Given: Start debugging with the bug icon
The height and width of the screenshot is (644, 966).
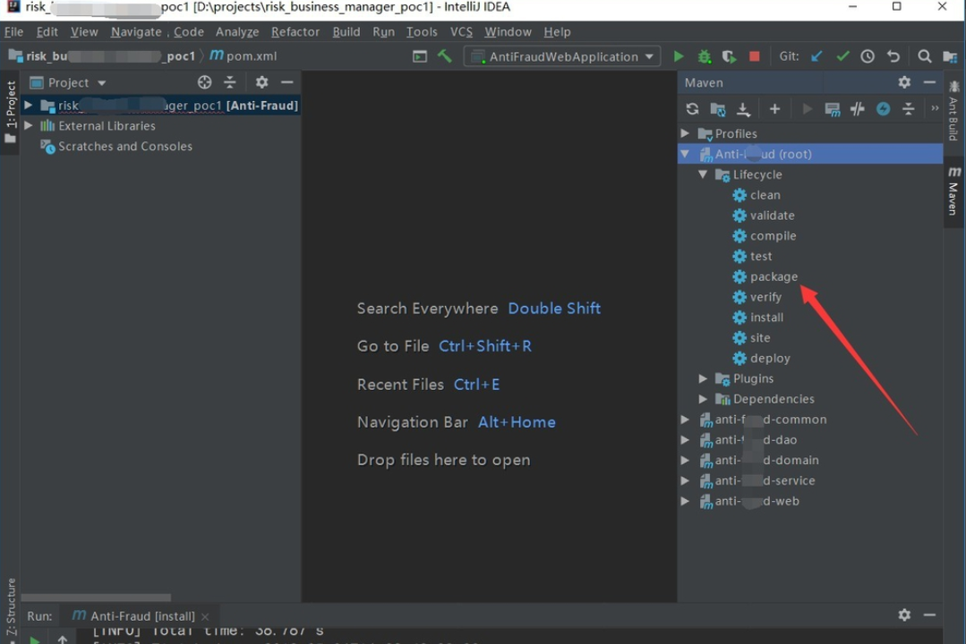Looking at the screenshot, I should coord(705,56).
